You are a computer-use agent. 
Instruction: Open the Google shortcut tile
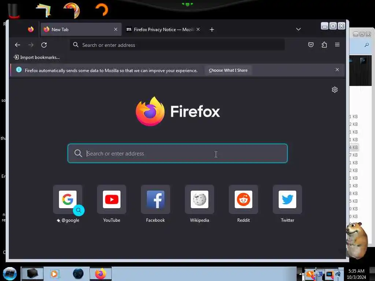click(68, 199)
